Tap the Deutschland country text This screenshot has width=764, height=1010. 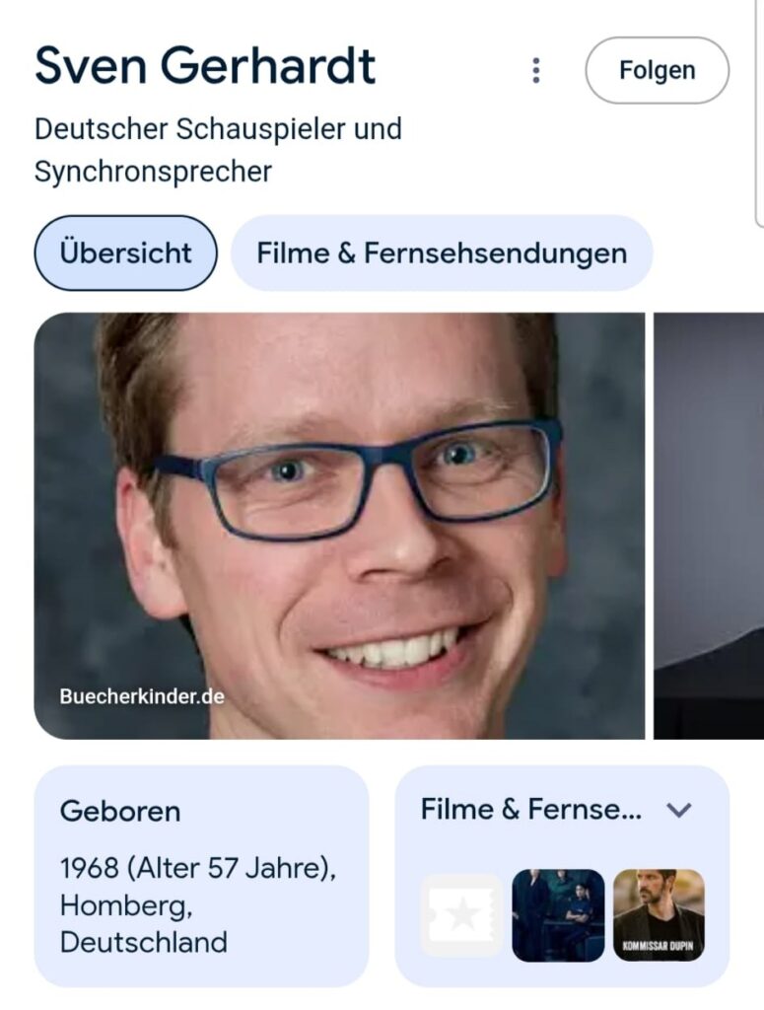point(144,942)
